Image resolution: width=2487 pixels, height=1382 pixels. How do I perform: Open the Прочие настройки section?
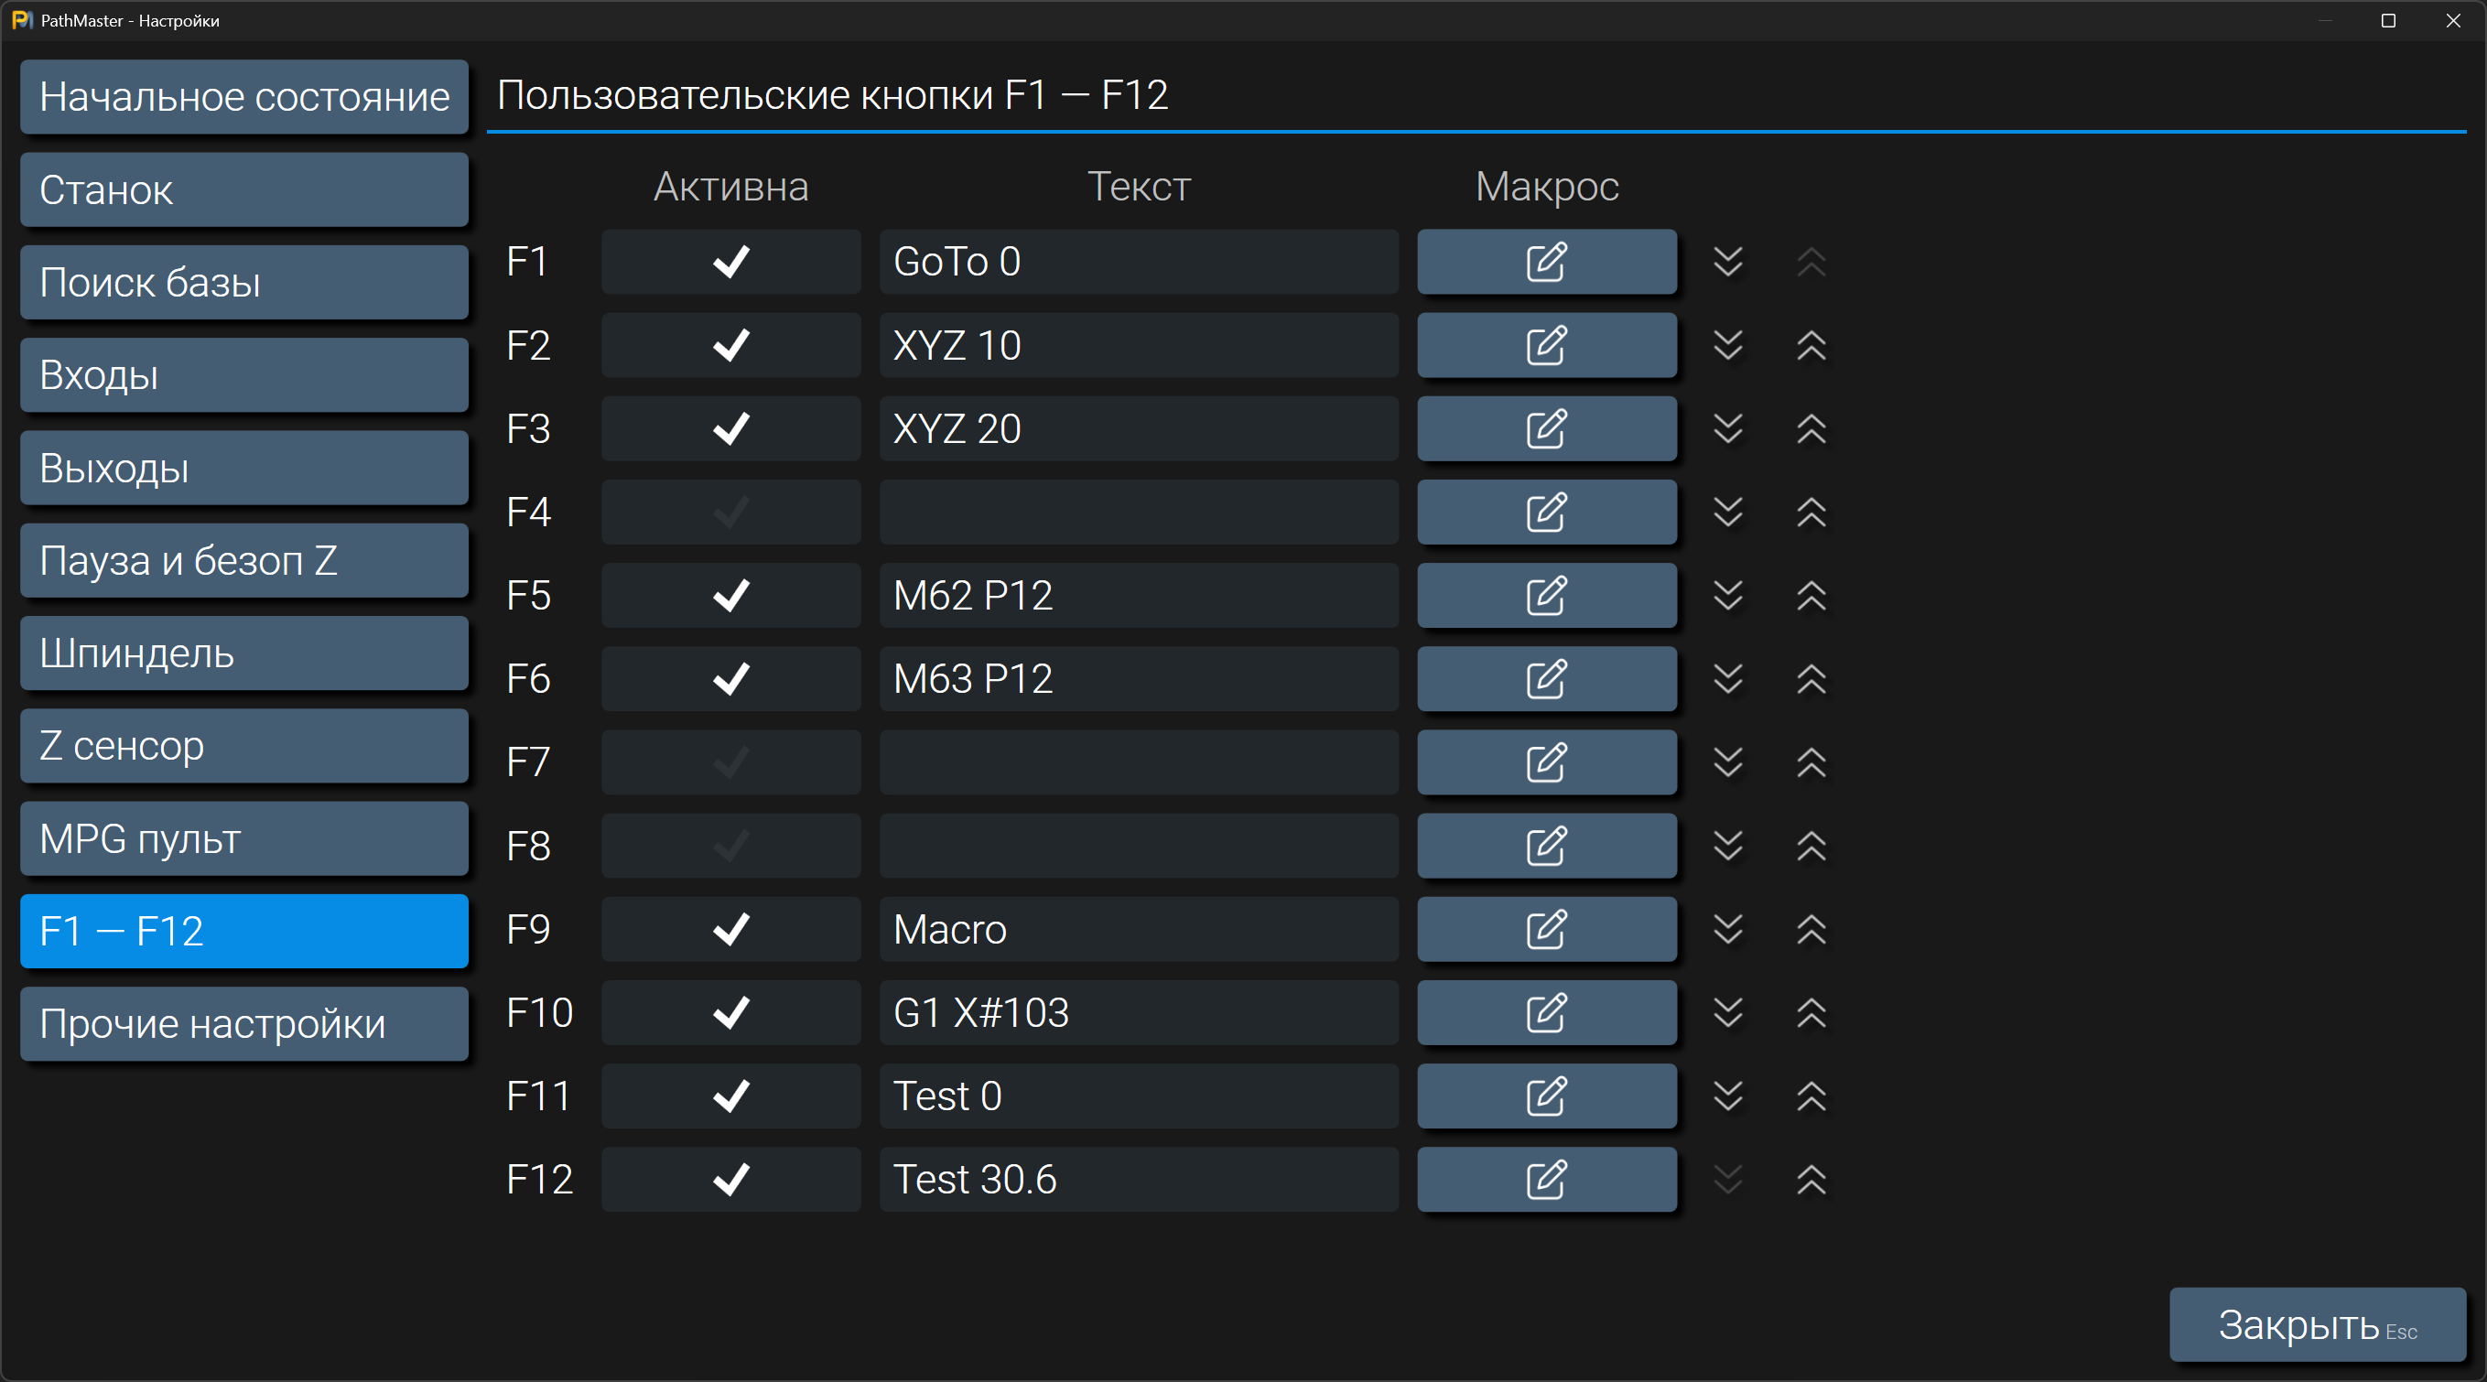(x=243, y=1024)
